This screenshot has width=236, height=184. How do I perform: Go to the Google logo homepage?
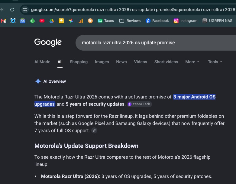(x=48, y=42)
